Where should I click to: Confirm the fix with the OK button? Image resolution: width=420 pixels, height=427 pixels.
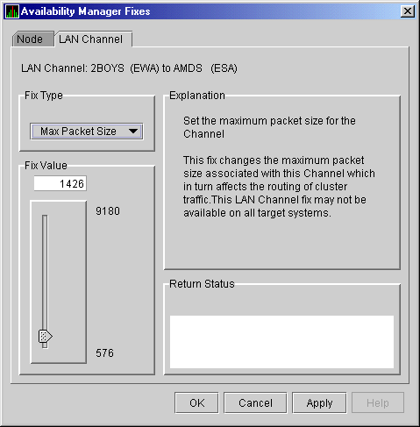point(196,402)
